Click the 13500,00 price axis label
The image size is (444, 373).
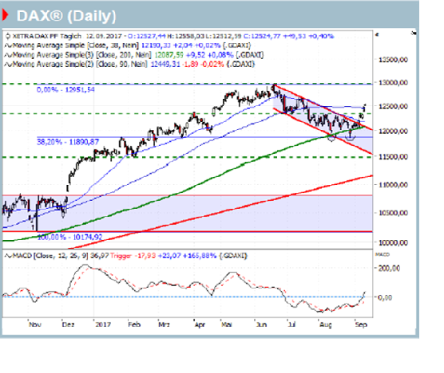click(394, 60)
